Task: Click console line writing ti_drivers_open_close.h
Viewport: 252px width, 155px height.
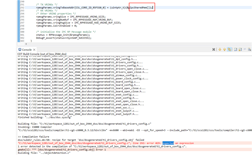Action: pyautogui.click(x=83, y=72)
